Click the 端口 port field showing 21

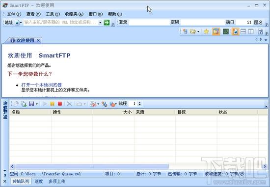click(x=244, y=23)
